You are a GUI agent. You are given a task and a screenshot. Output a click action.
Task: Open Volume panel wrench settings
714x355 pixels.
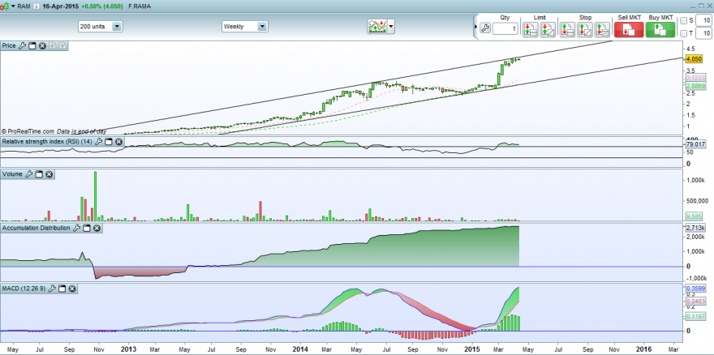click(x=28, y=174)
